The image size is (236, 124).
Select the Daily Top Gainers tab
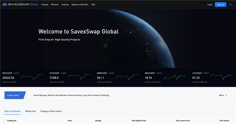point(12,111)
